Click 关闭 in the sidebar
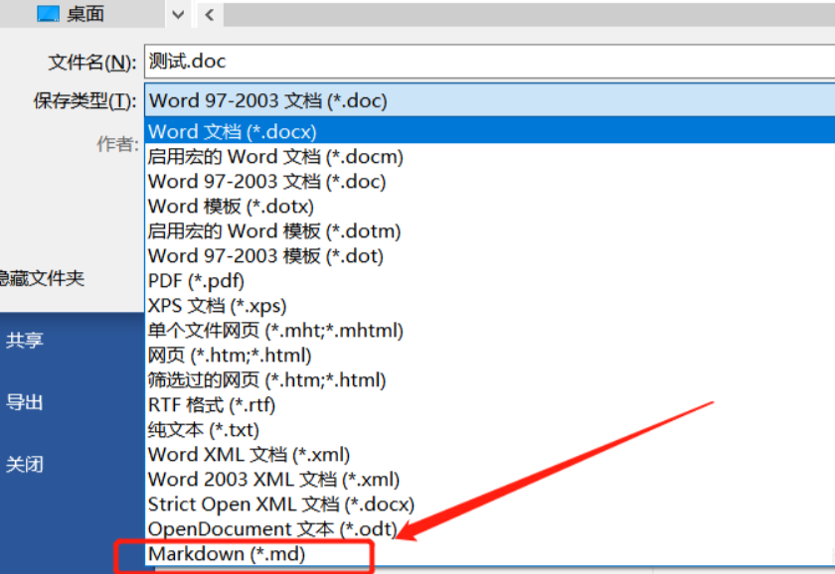The height and width of the screenshot is (574, 835). [x=25, y=464]
